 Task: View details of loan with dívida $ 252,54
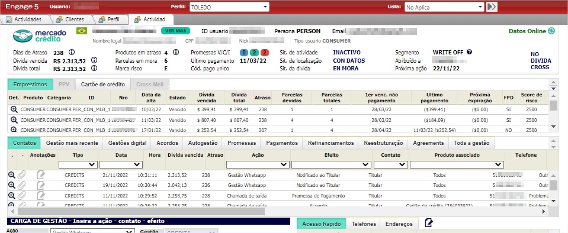point(14,129)
